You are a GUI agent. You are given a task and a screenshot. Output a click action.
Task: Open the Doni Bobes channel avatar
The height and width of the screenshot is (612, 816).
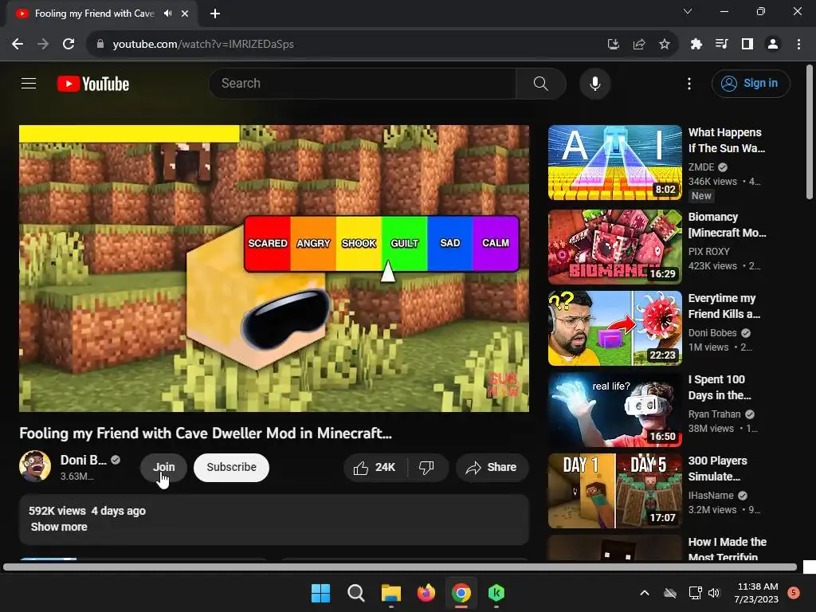[x=35, y=465]
